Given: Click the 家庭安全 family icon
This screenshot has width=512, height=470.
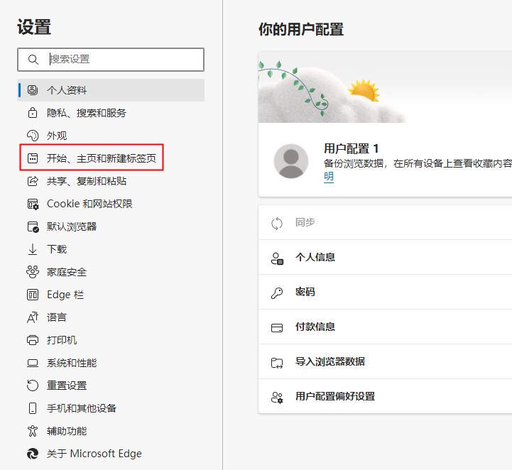Looking at the screenshot, I should coord(33,272).
